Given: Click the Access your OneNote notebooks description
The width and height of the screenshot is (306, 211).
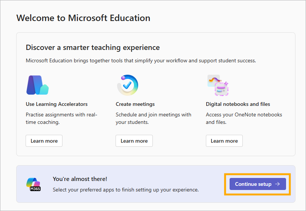Looking at the screenshot, I should pos(244,118).
